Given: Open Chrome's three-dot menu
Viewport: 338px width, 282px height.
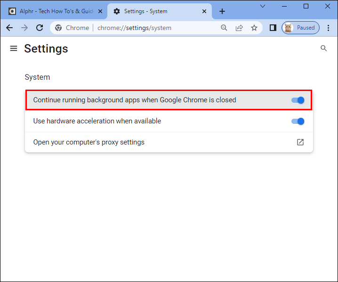Looking at the screenshot, I should 328,28.
